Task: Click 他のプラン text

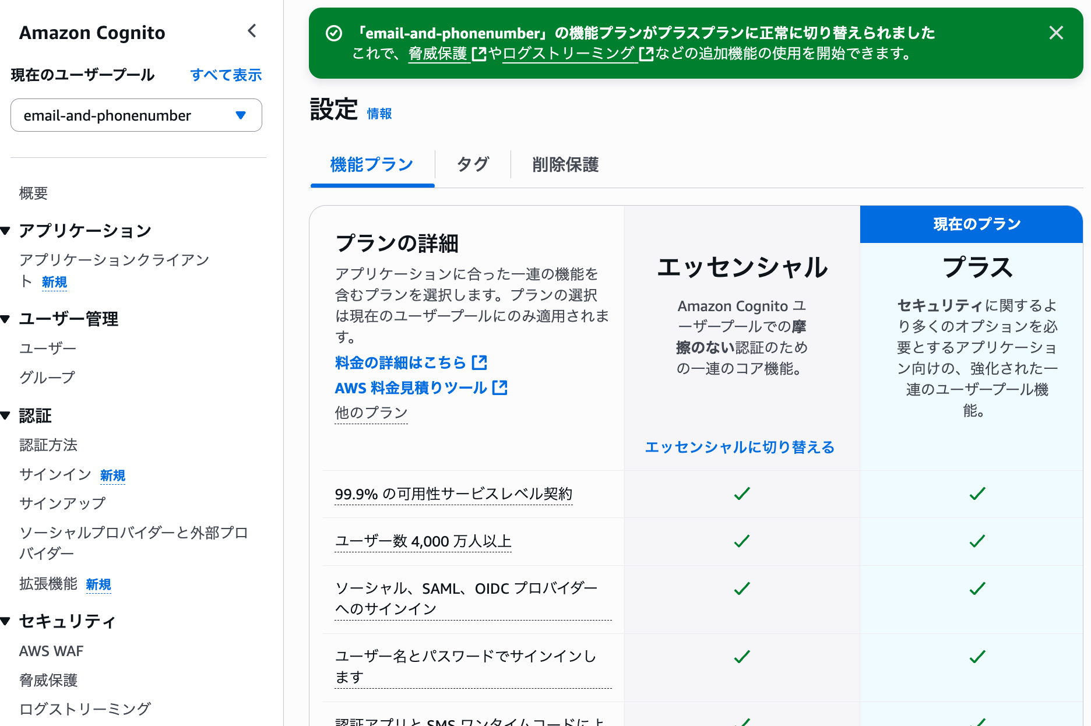Action: click(x=371, y=413)
